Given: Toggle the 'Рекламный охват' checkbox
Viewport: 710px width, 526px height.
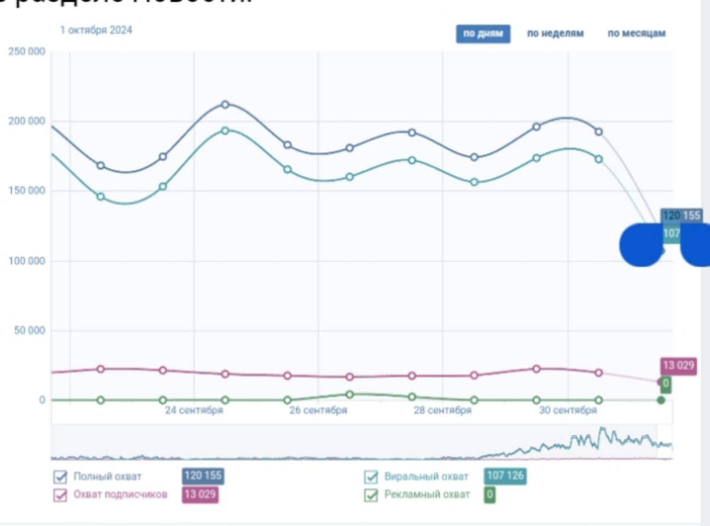Looking at the screenshot, I should [371, 495].
